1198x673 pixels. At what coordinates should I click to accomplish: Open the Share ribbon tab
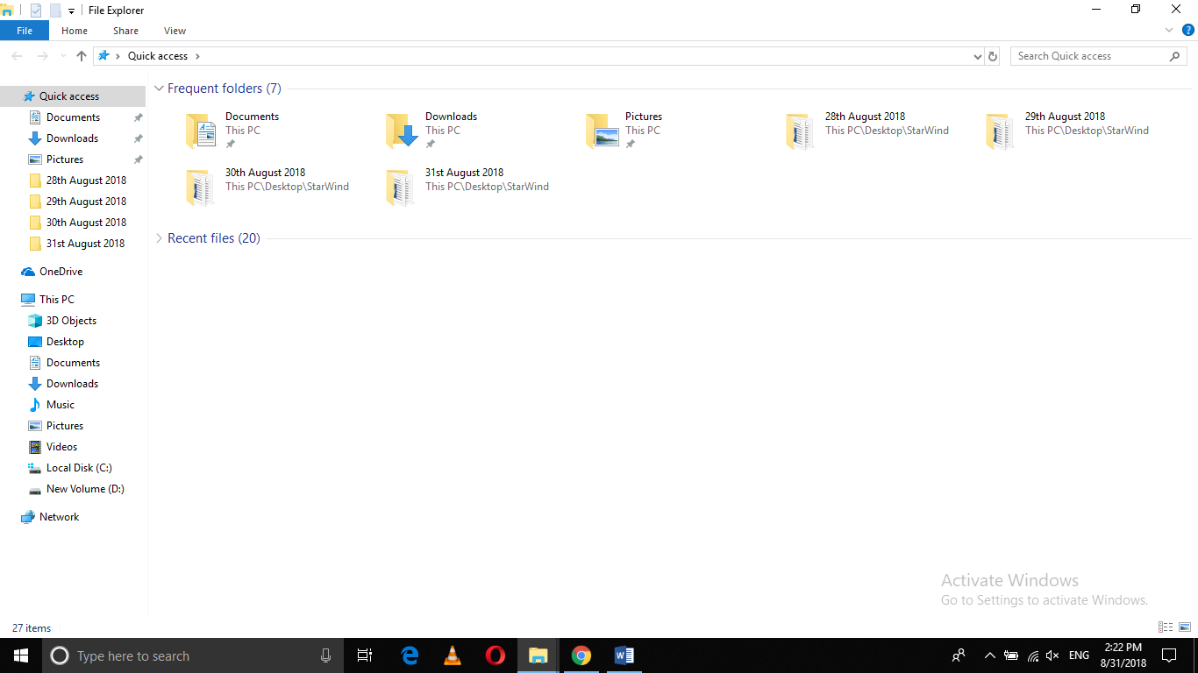(125, 30)
